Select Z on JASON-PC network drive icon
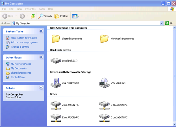This screenshot has width=176, height=127. tap(56, 105)
